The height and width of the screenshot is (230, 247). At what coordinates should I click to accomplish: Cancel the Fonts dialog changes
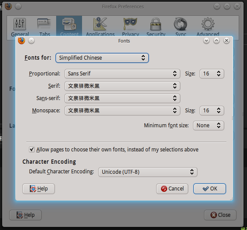pyautogui.click(x=172, y=189)
